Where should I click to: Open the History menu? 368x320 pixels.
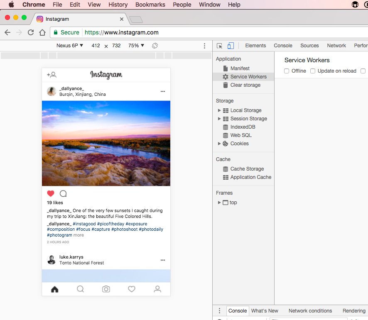tap(118, 5)
